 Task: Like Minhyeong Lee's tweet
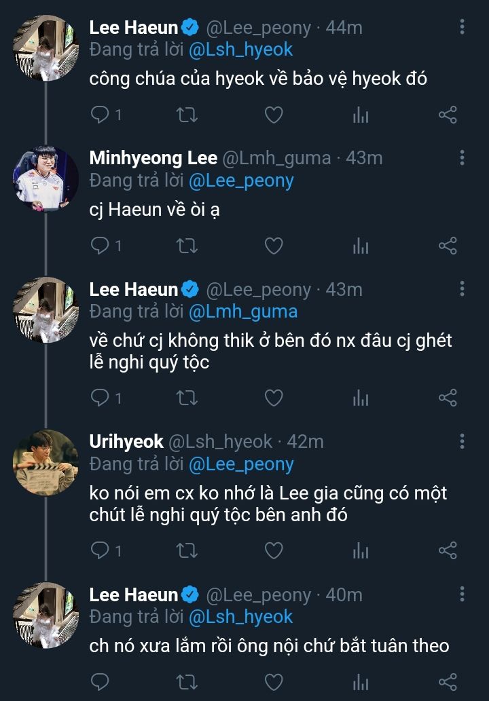(x=273, y=246)
